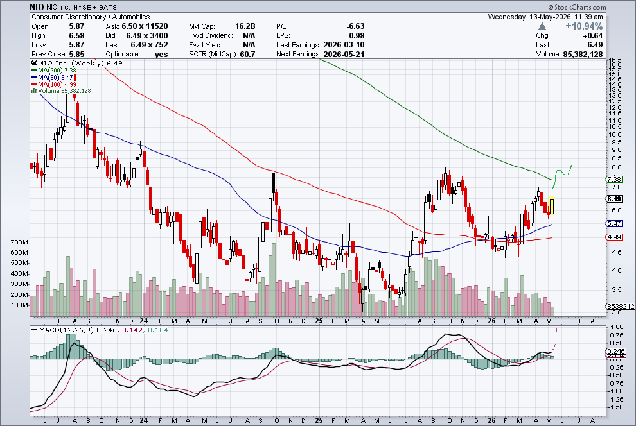The height and width of the screenshot is (426, 636).
Task: Click the date 'Wednesday 13-May-2026 11:39 am'
Action: pos(545,17)
